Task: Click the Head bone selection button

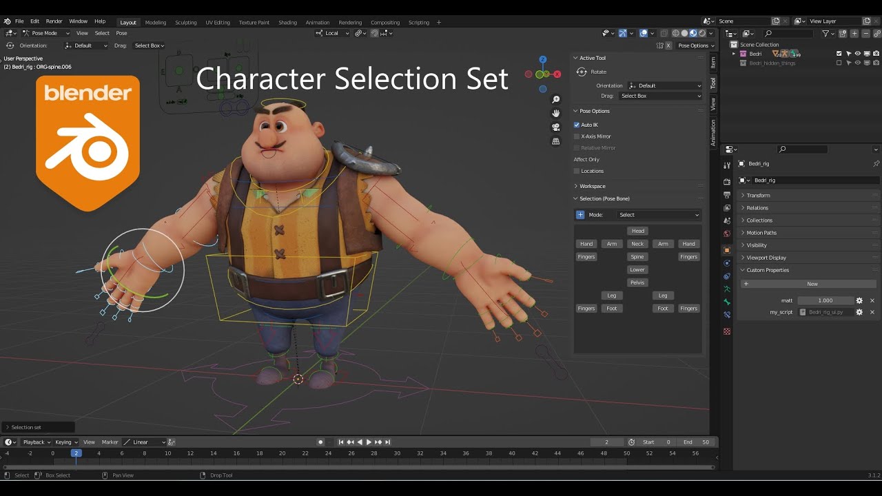Action: pyautogui.click(x=638, y=231)
